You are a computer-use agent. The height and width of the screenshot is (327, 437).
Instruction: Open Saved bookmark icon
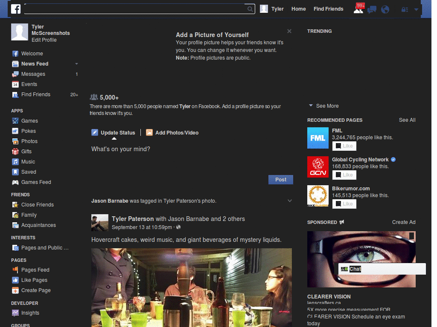pyautogui.click(x=15, y=172)
